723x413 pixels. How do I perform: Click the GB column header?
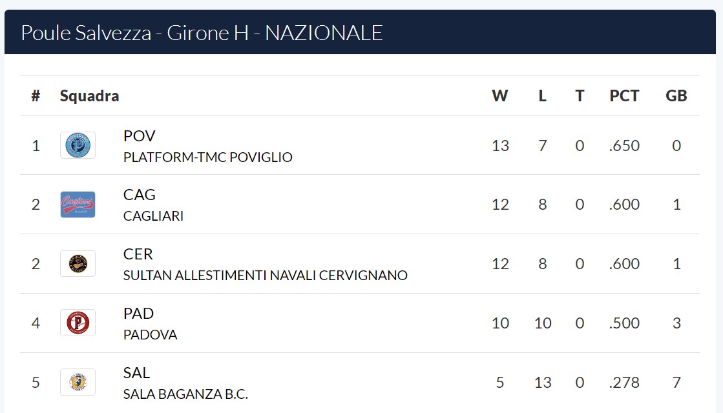click(676, 96)
